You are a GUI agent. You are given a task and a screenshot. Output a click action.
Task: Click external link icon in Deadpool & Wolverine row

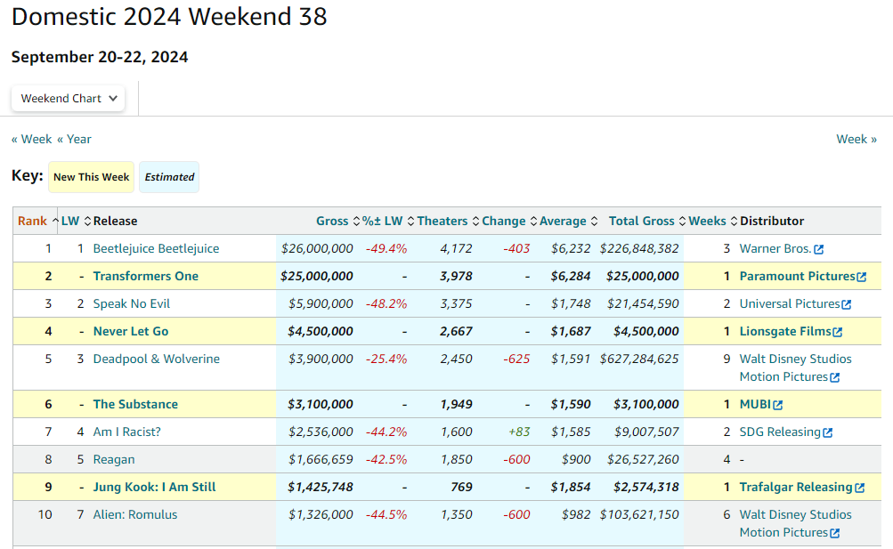coord(834,377)
